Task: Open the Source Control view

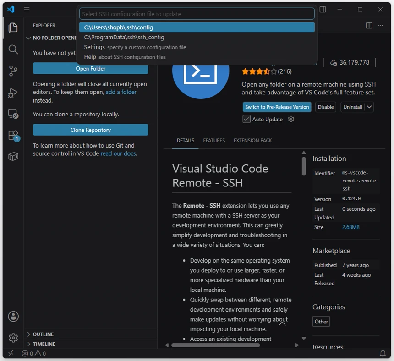Action: pyautogui.click(x=13, y=71)
